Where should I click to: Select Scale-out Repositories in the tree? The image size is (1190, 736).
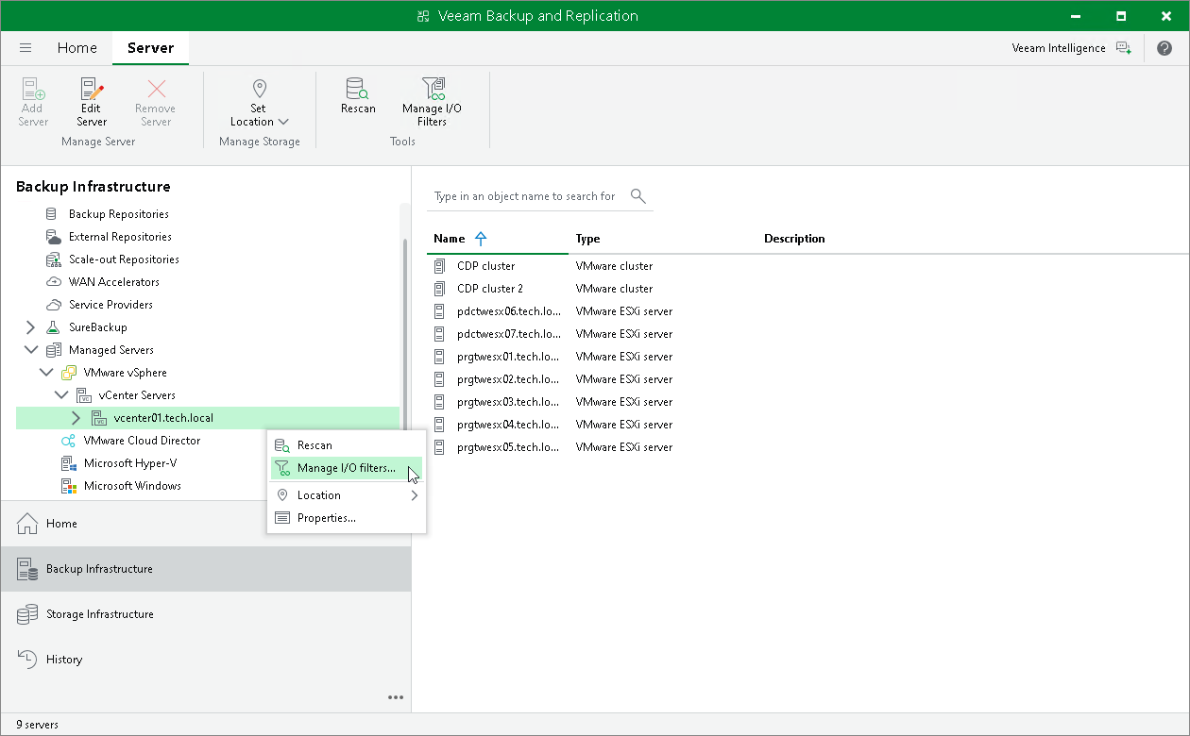click(124, 259)
